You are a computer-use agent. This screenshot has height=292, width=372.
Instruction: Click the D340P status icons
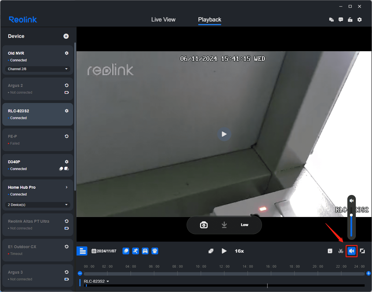64,169
